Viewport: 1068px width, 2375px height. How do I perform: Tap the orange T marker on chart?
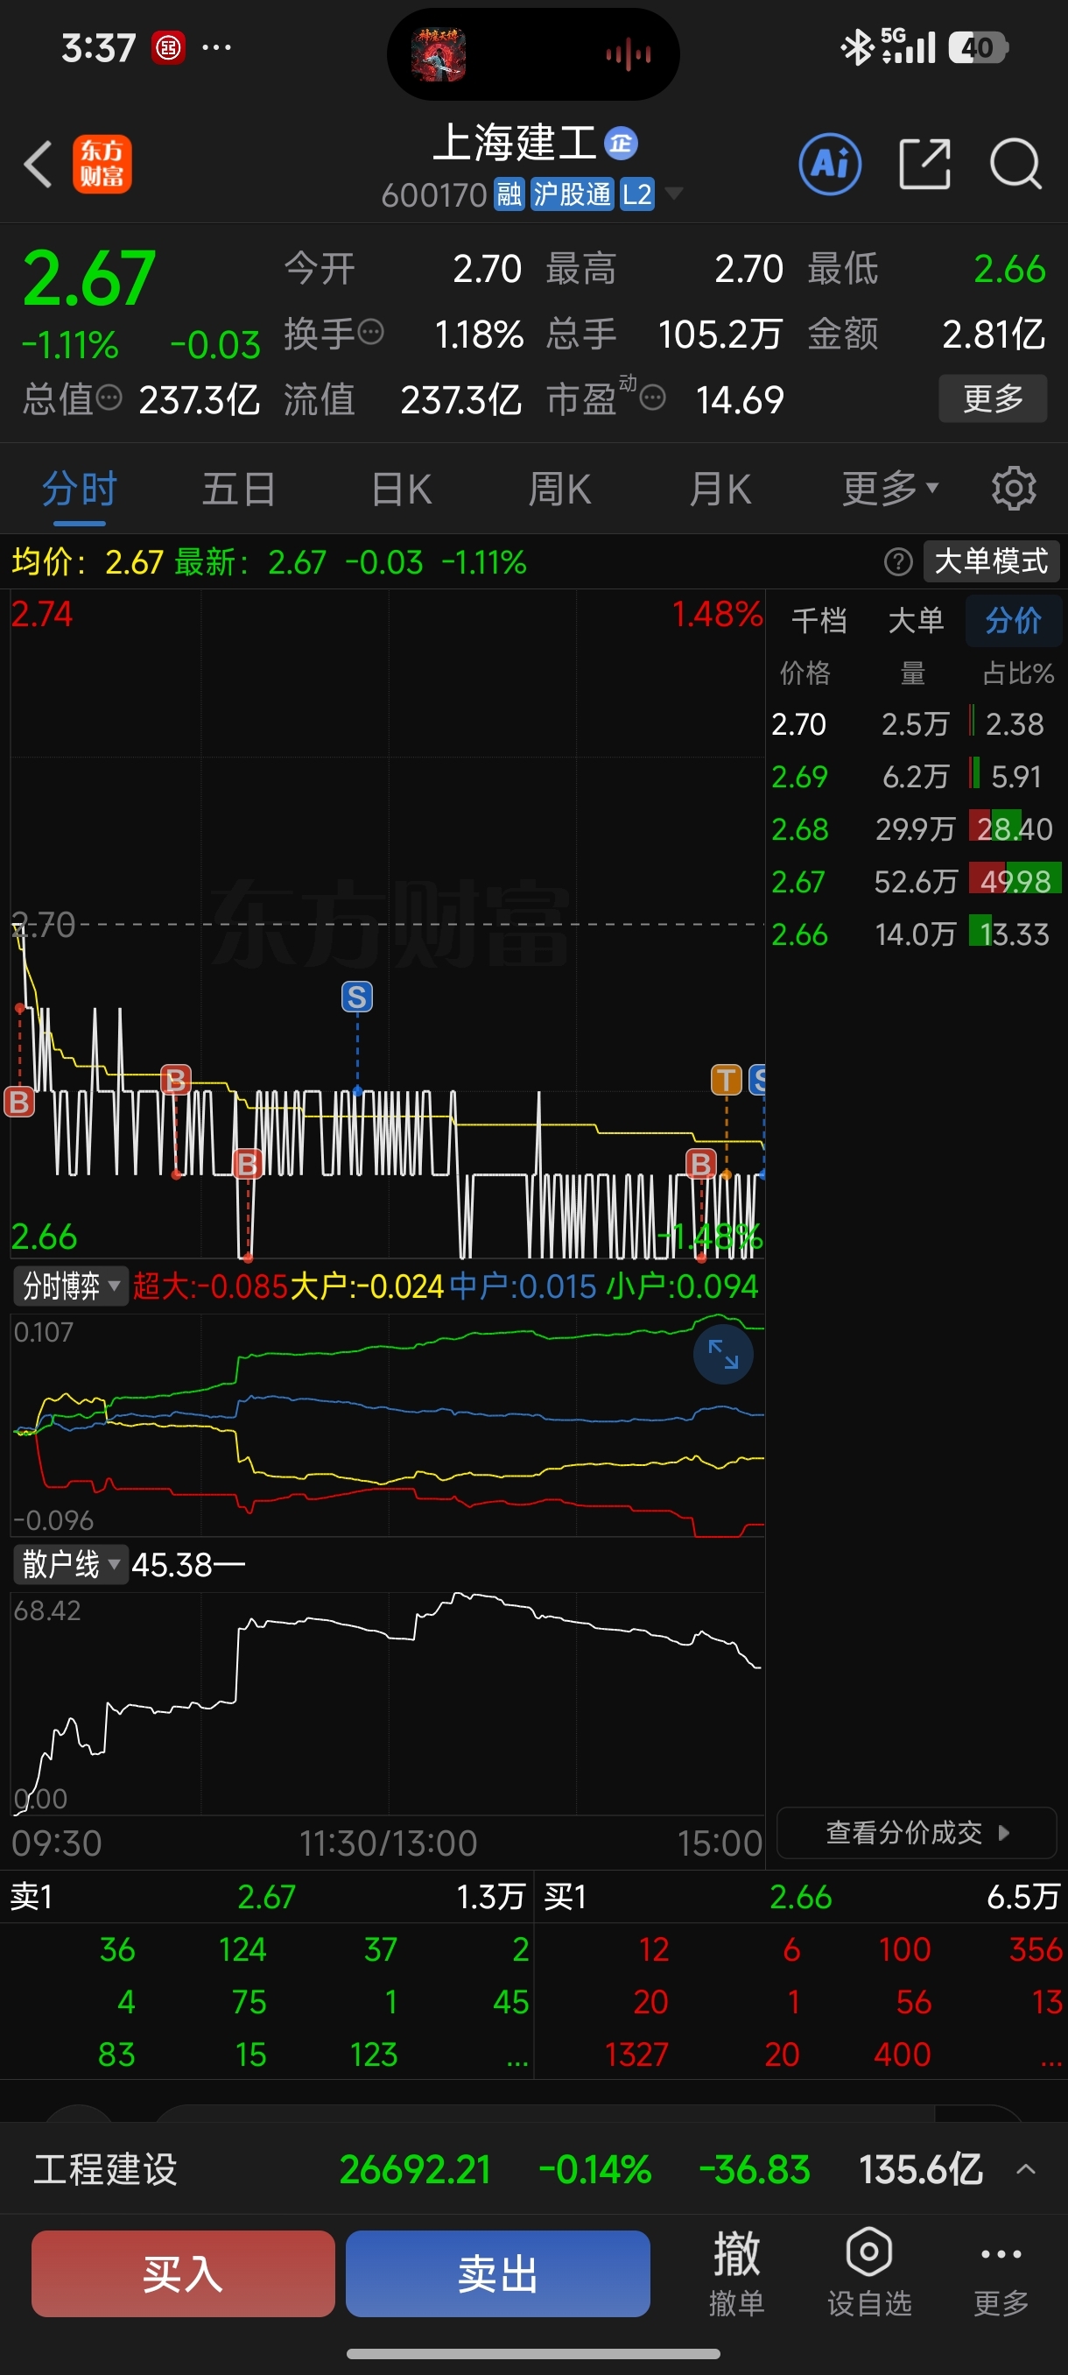tap(726, 1080)
